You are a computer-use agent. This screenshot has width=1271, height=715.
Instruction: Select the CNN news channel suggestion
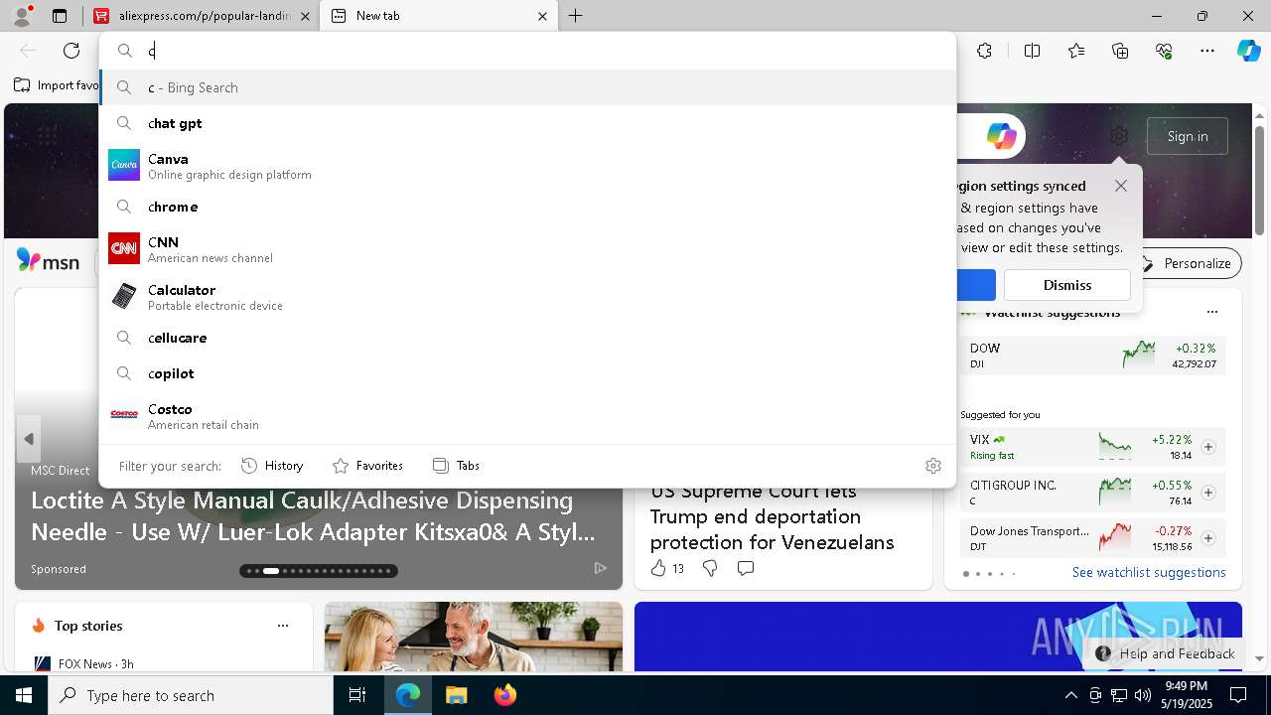click(527, 249)
